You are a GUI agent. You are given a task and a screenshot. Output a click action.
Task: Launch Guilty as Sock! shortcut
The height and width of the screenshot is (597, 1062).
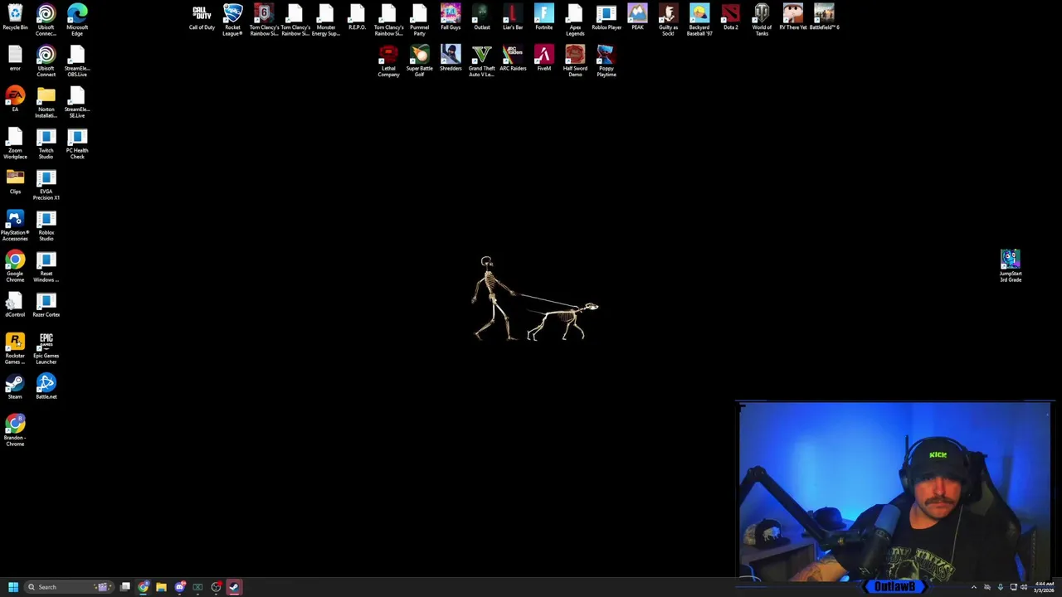[x=668, y=20]
